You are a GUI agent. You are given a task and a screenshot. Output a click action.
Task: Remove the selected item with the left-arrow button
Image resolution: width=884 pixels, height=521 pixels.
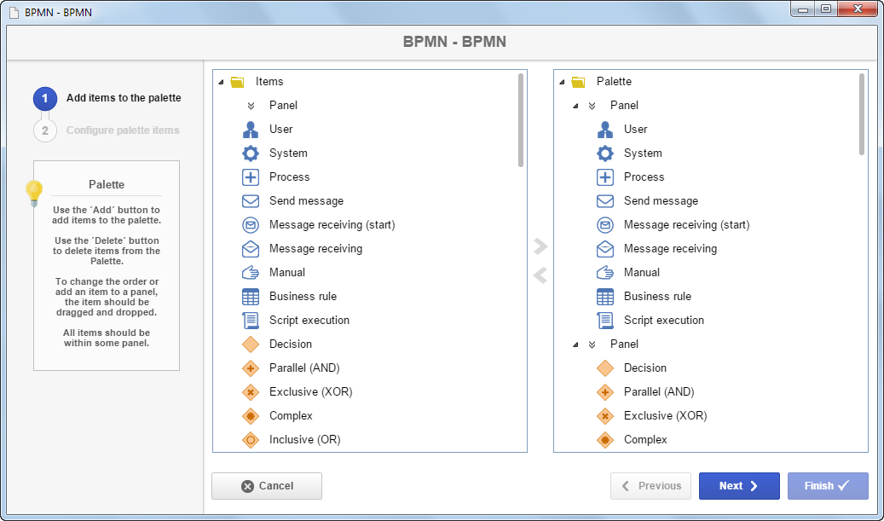(540, 275)
